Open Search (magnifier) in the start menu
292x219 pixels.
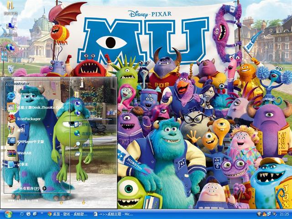tap(85, 145)
